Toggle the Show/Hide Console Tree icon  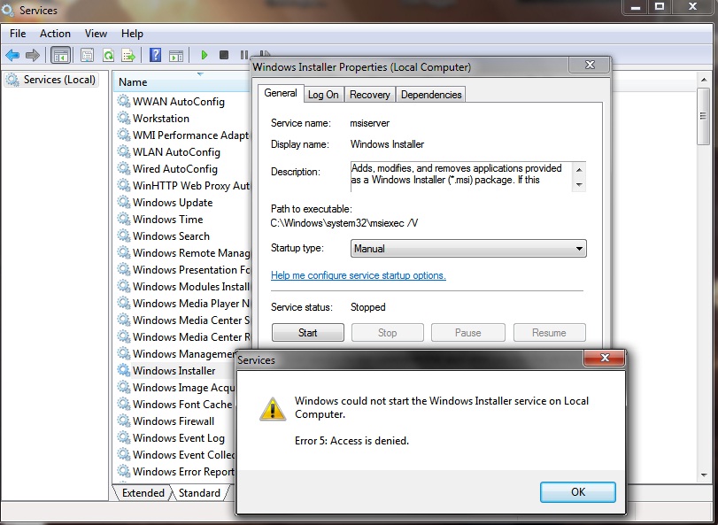[x=61, y=56]
